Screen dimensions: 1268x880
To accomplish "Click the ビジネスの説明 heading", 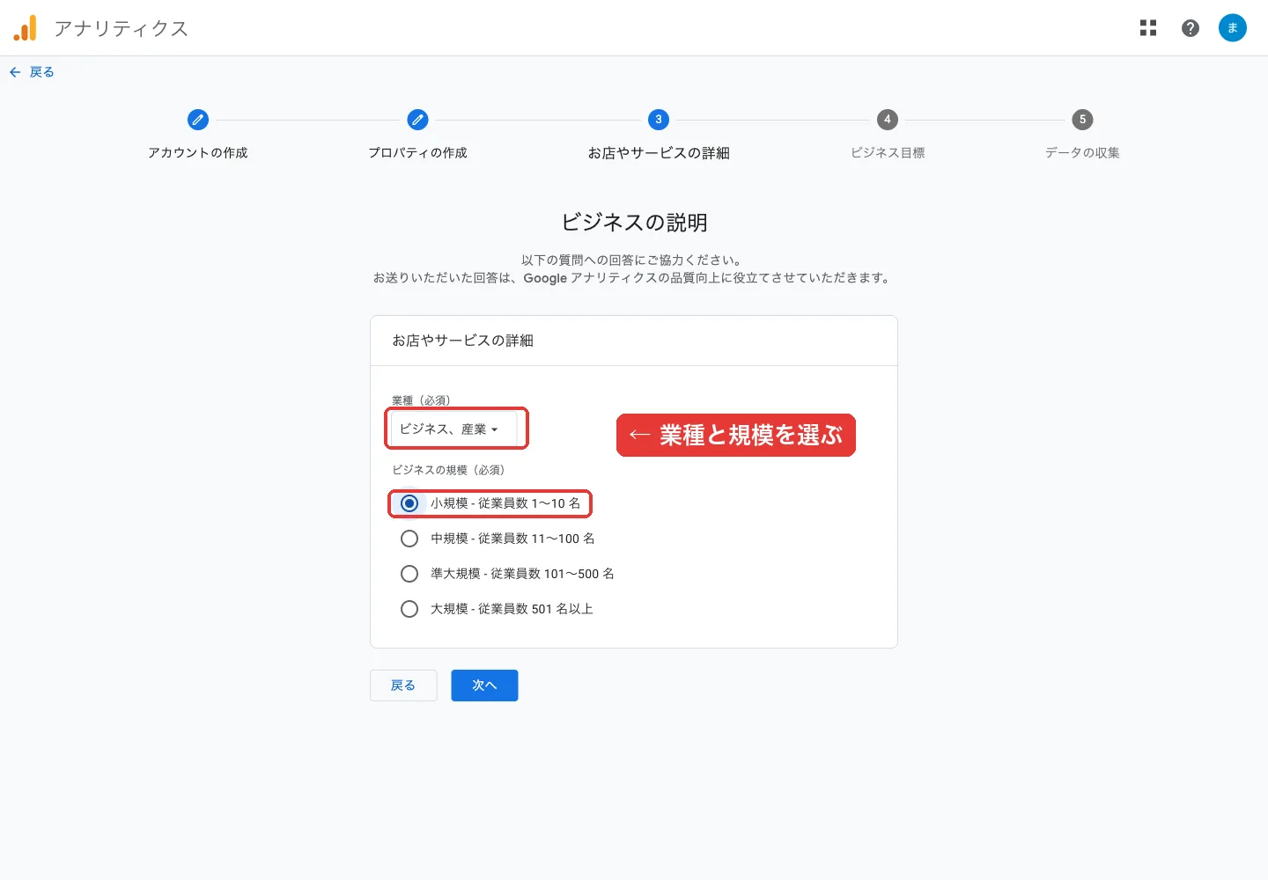I will [634, 223].
